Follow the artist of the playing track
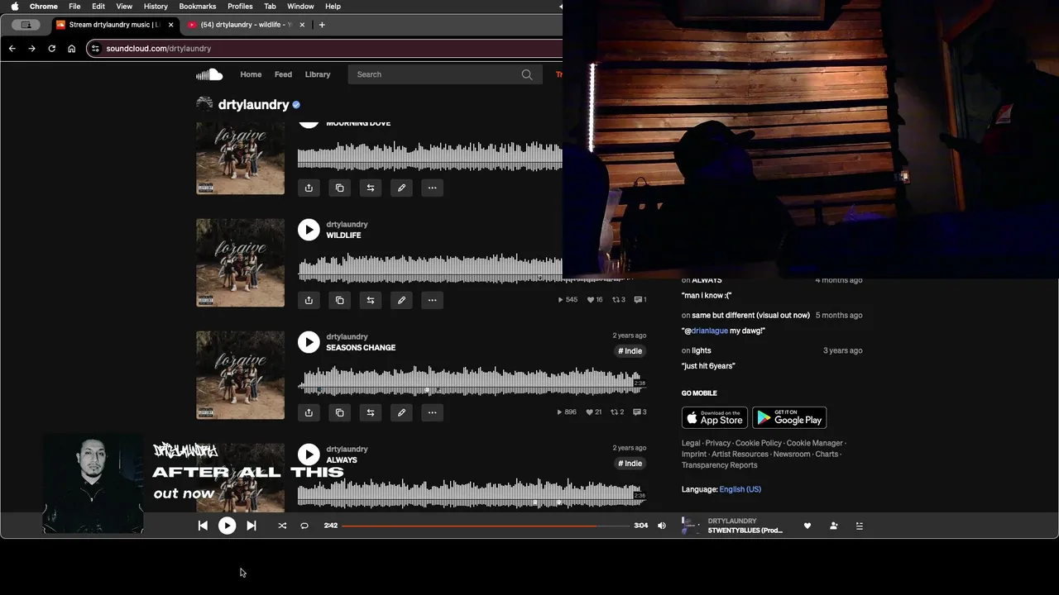The image size is (1059, 595). click(834, 526)
